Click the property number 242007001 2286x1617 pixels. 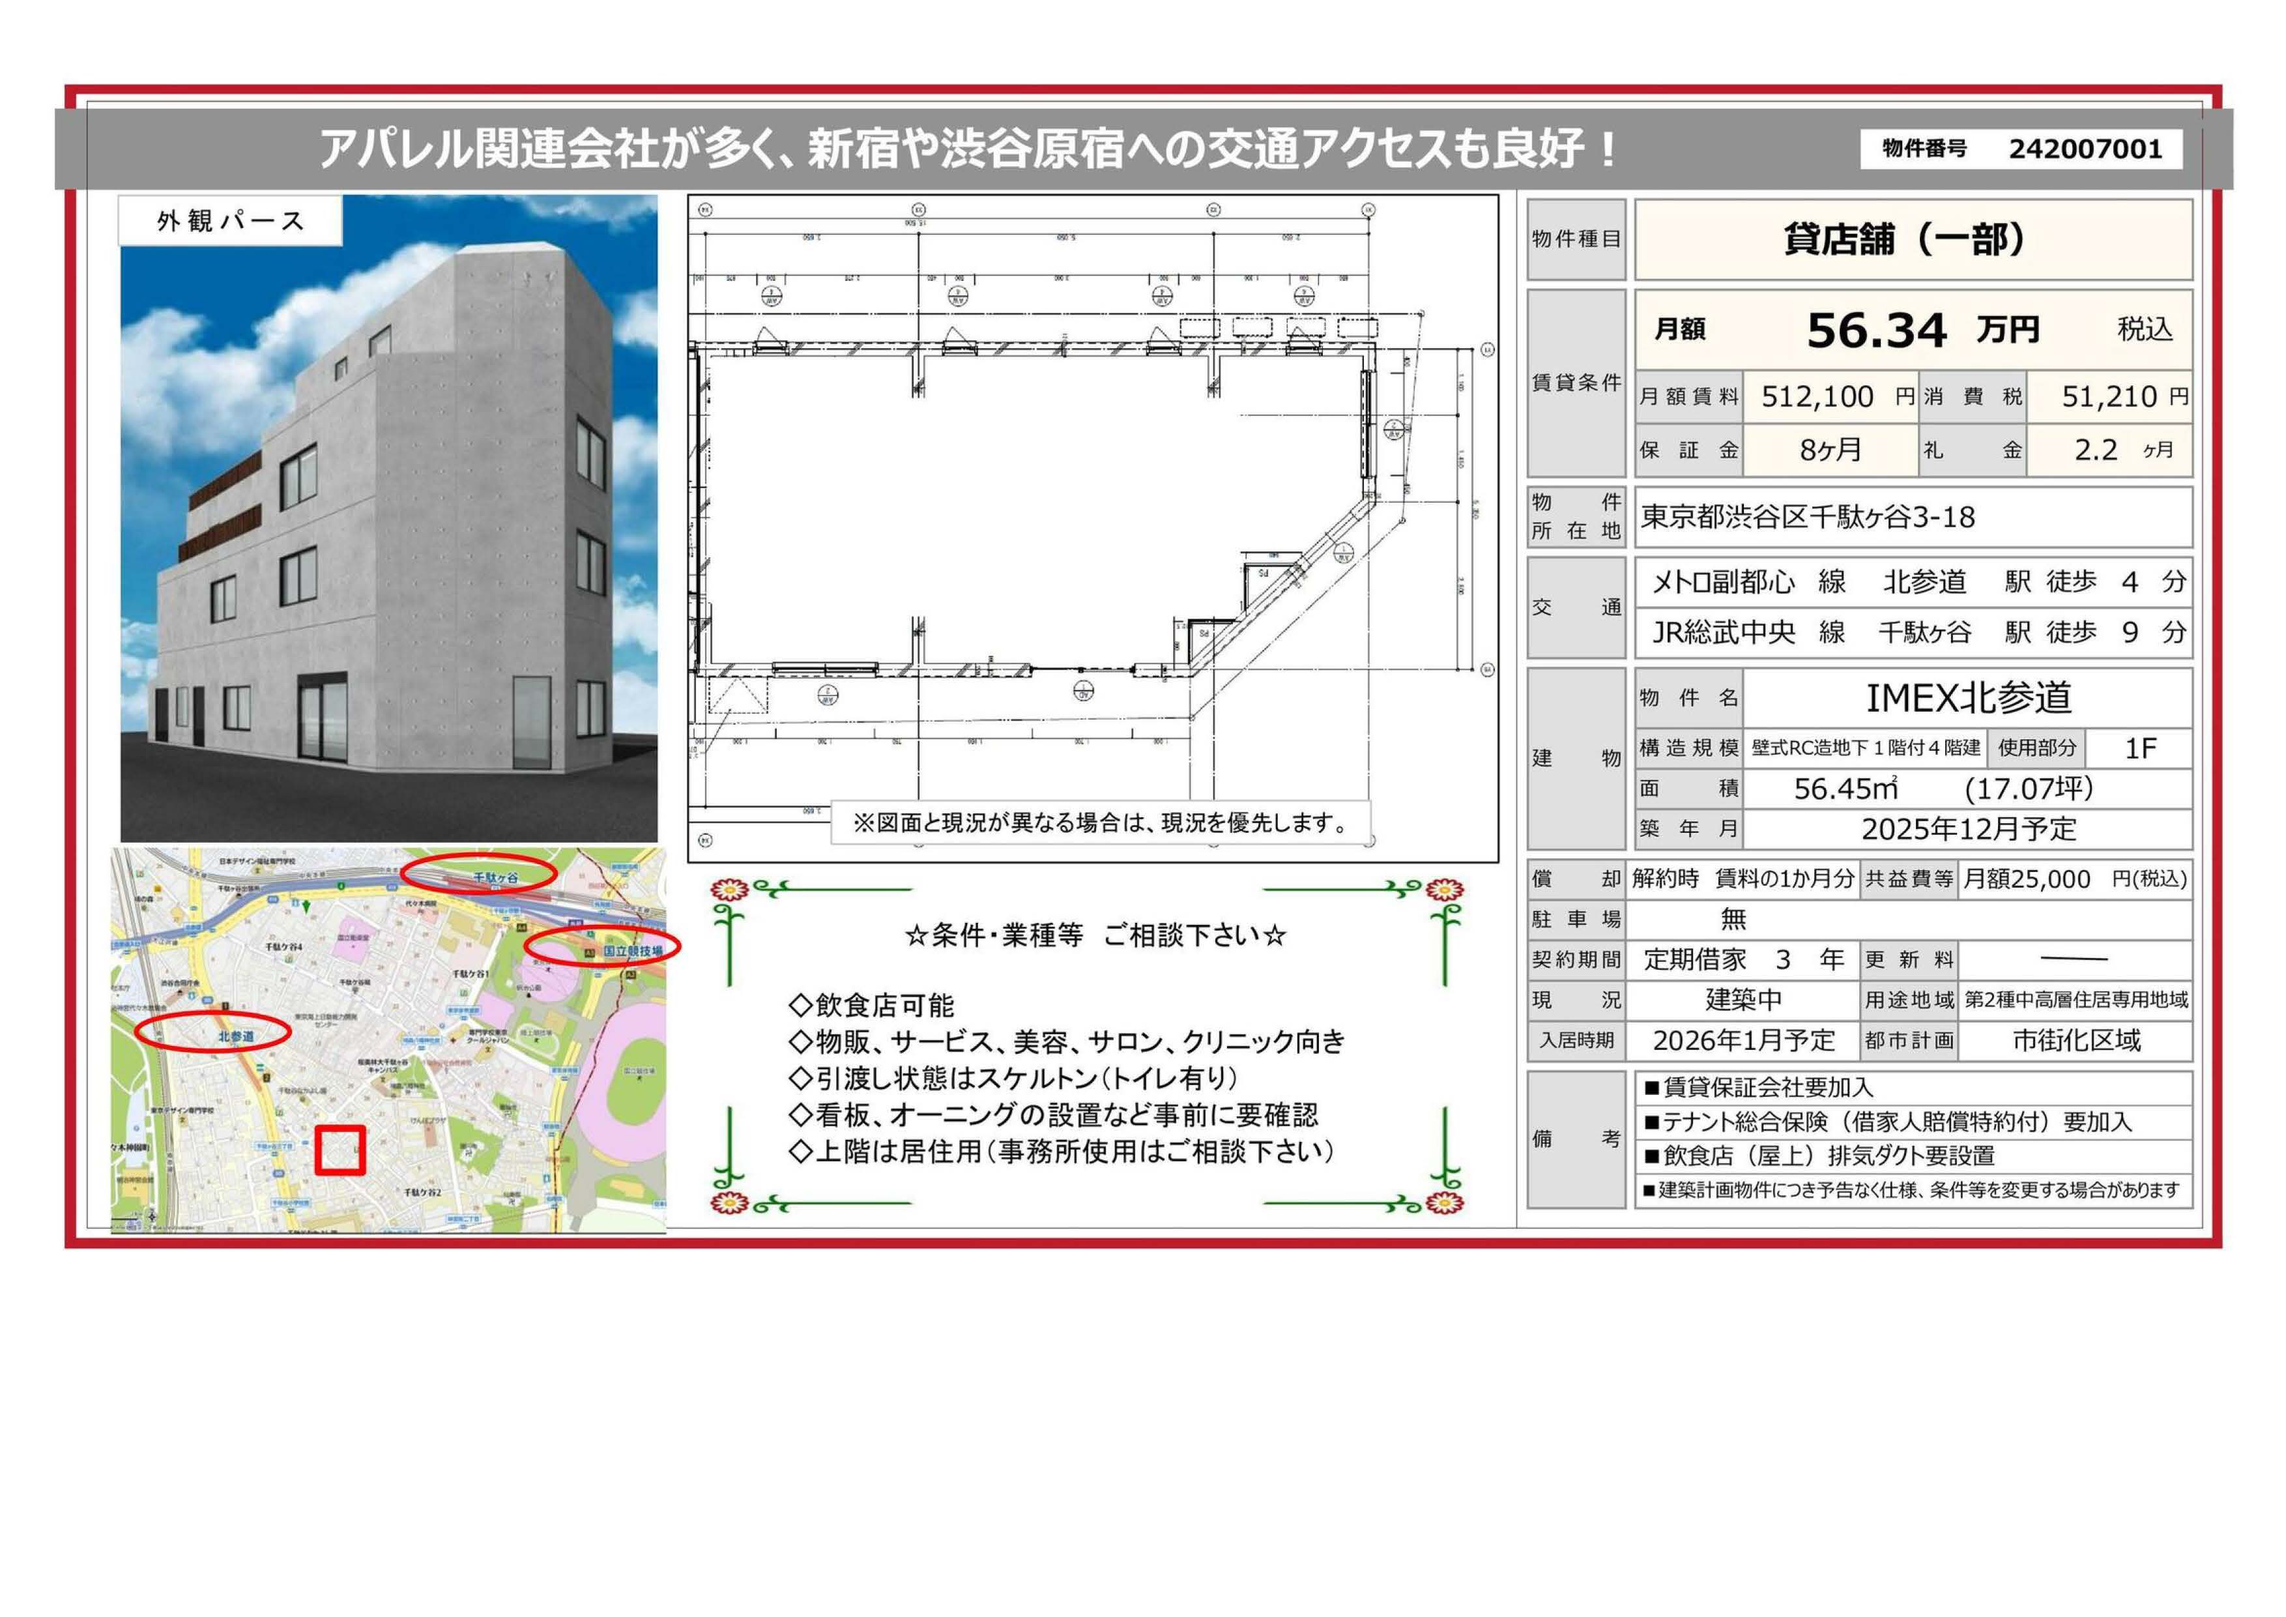pyautogui.click(x=2085, y=149)
